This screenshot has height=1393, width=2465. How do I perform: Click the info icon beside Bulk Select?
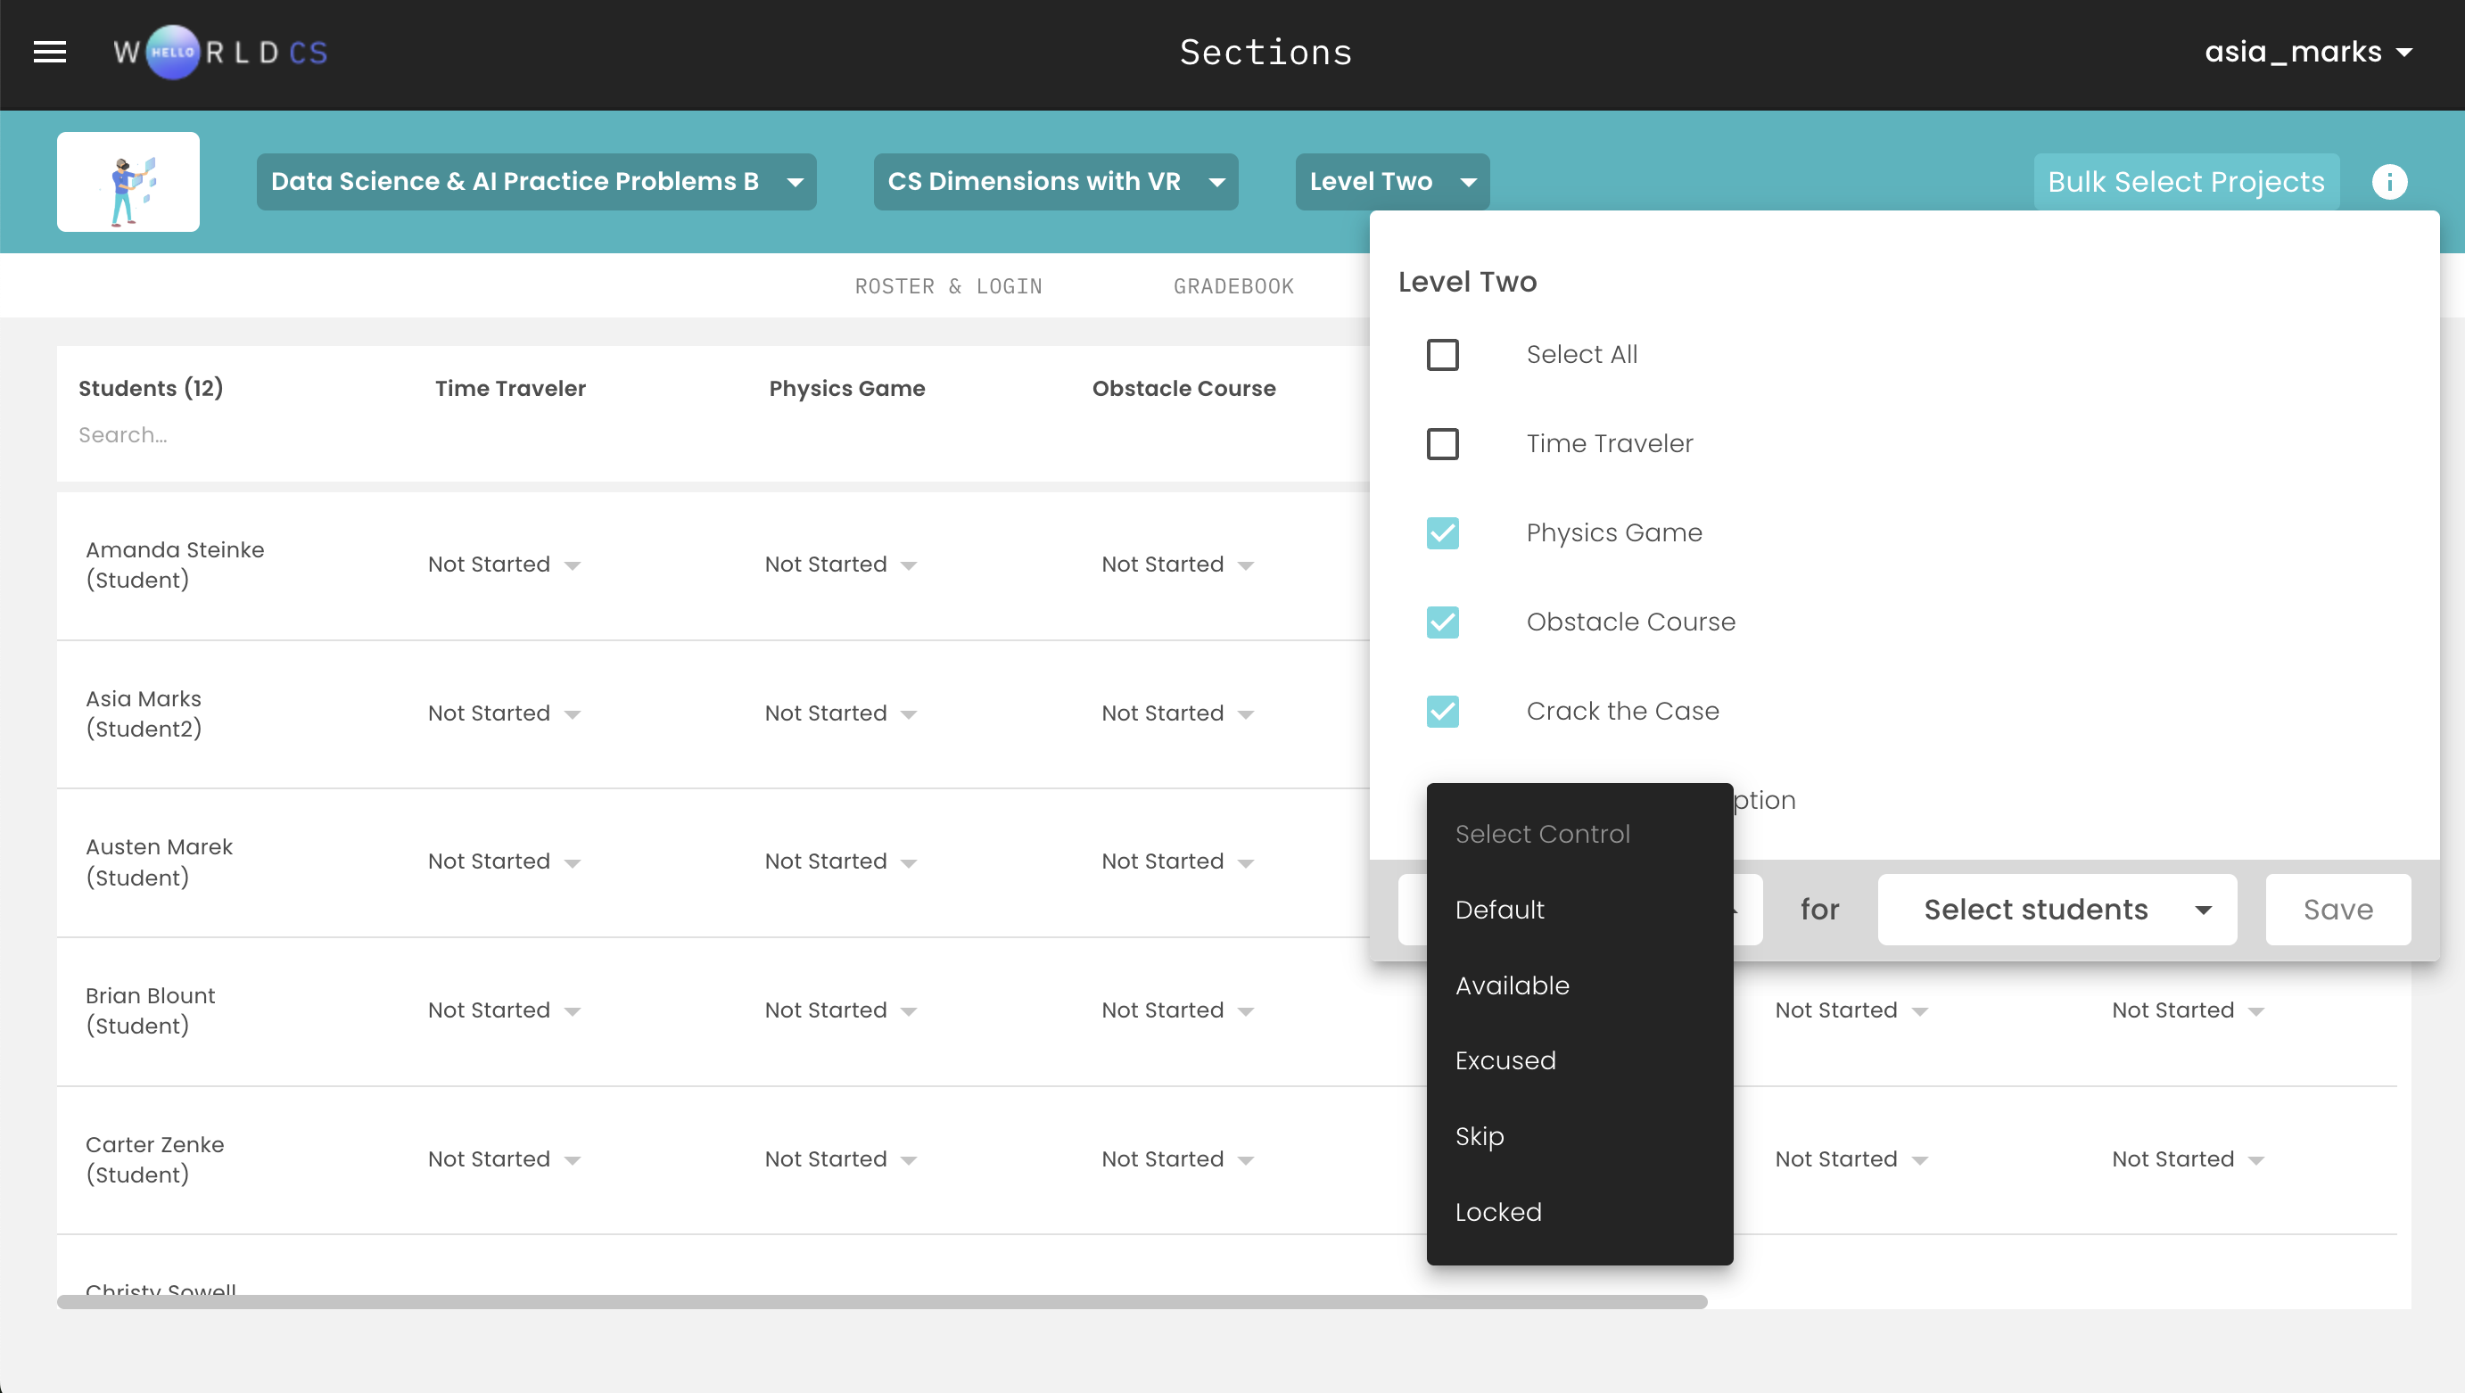pyautogui.click(x=2388, y=182)
